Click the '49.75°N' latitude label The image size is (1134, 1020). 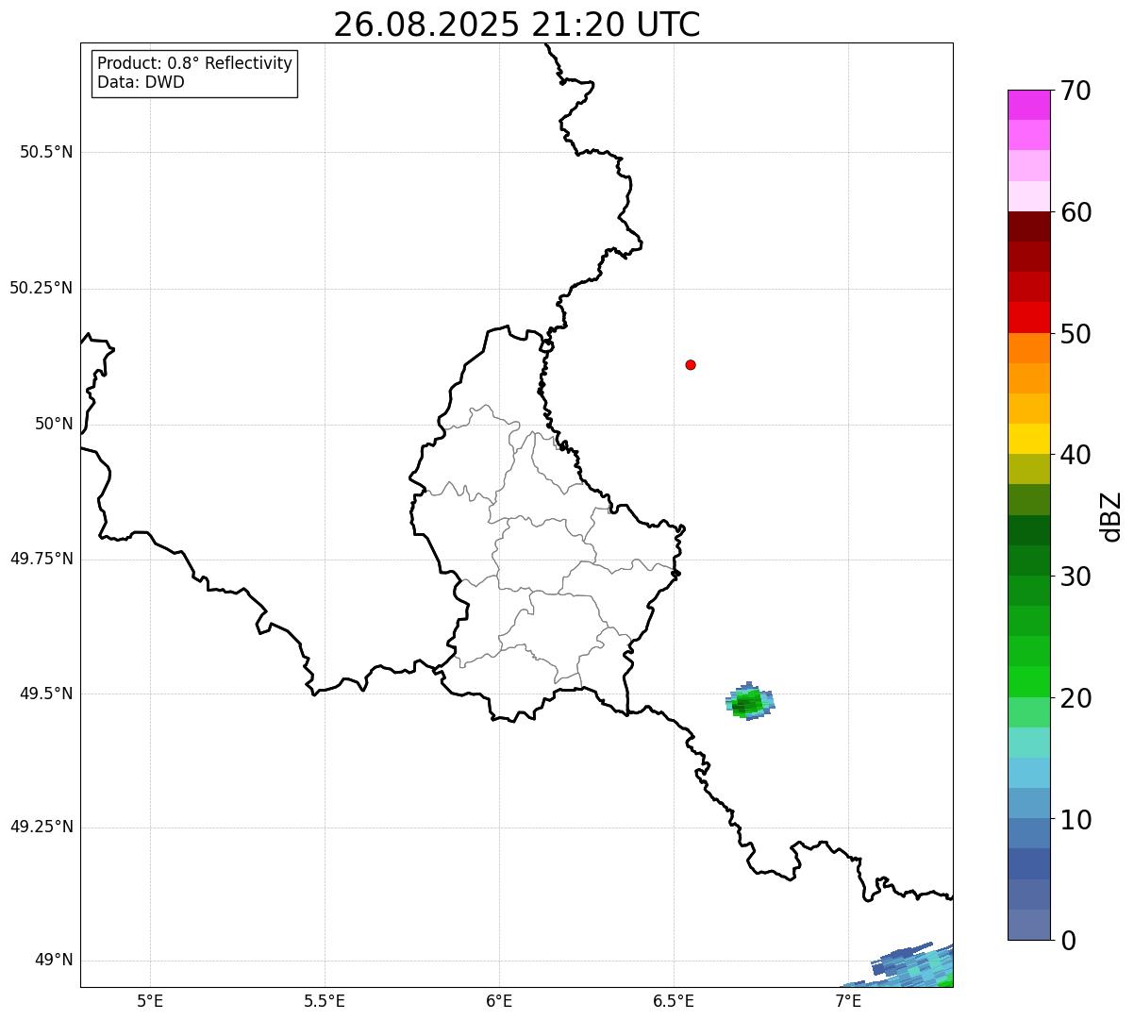(42, 559)
